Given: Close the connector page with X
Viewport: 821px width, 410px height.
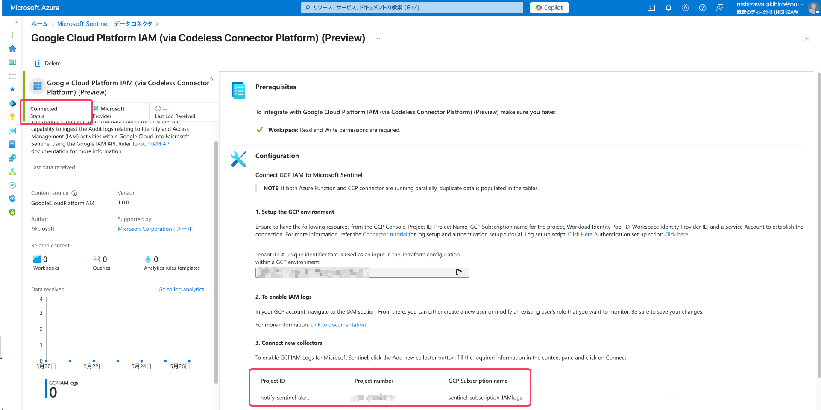Looking at the screenshot, I should click(807, 38).
